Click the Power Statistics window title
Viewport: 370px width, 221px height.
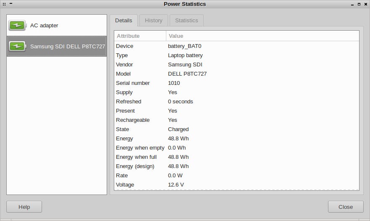click(x=185, y=4)
